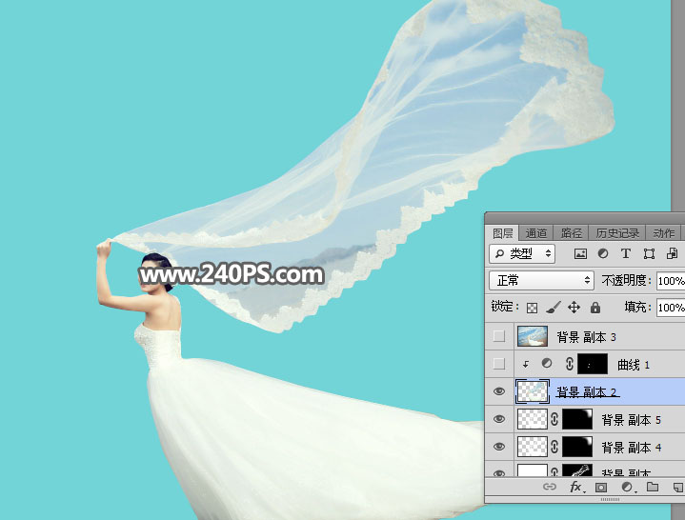Switch to the 图层 tab
Screen dimensions: 685x520
pyautogui.click(x=502, y=233)
